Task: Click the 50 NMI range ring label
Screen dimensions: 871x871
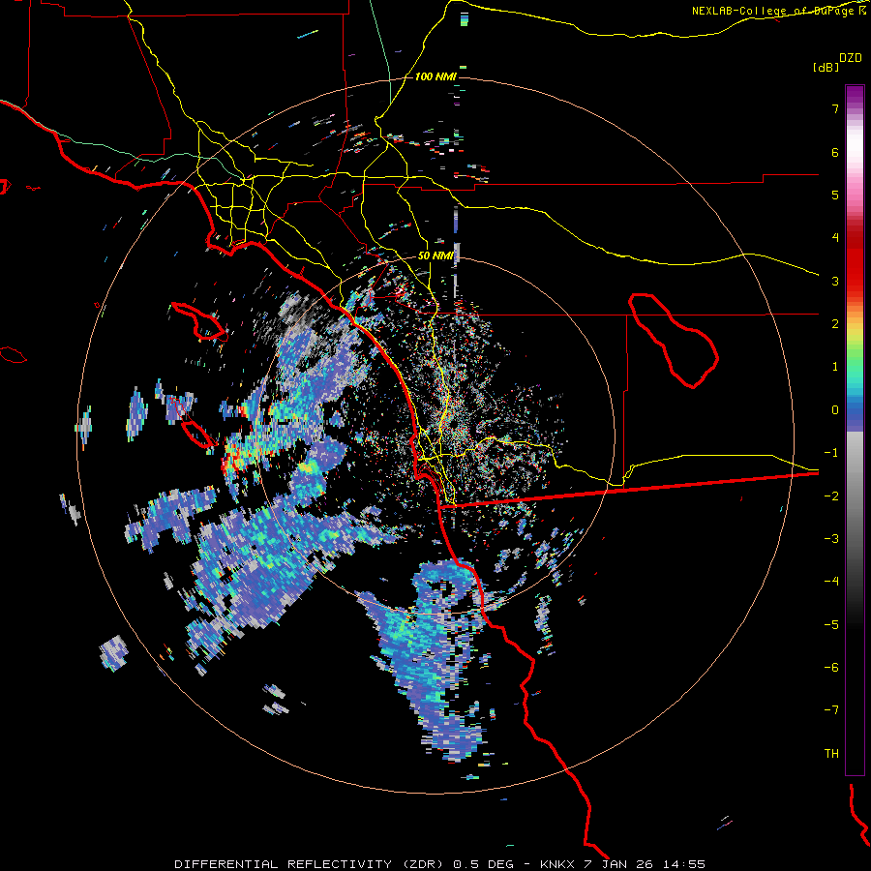Action: tap(435, 255)
